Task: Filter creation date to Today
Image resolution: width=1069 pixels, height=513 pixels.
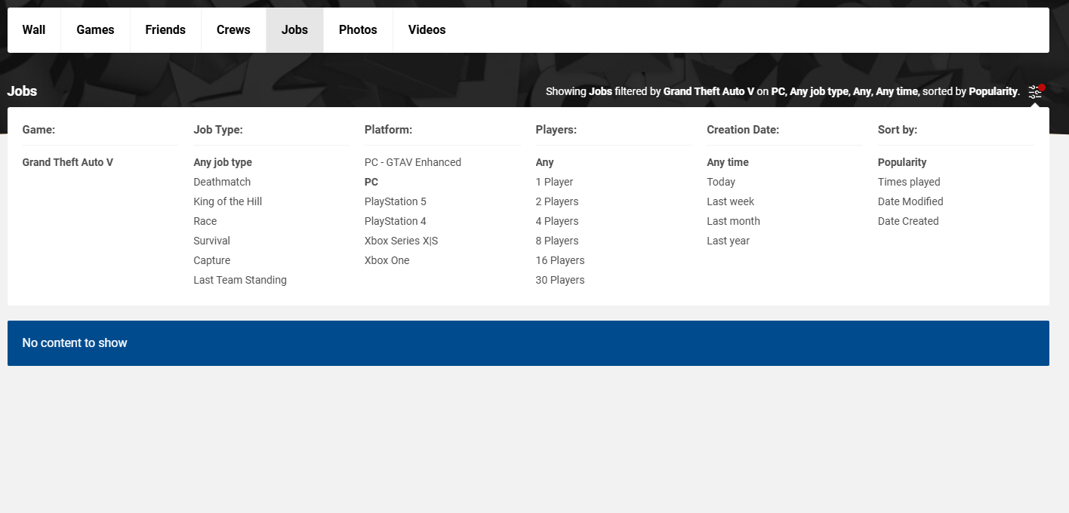Action: 721,182
